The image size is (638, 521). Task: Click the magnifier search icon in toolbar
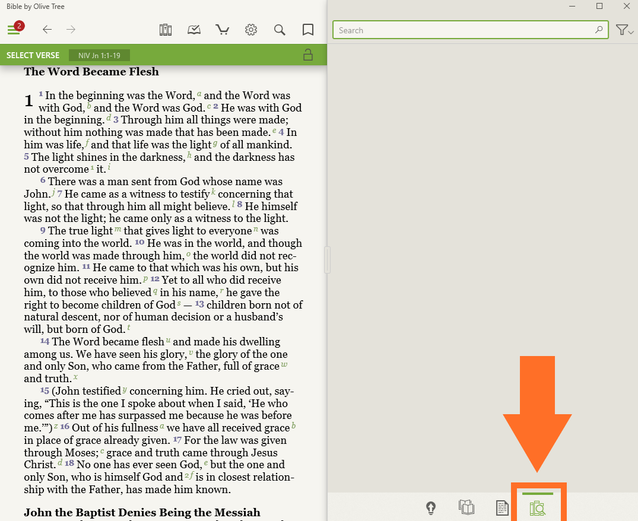pos(280,30)
